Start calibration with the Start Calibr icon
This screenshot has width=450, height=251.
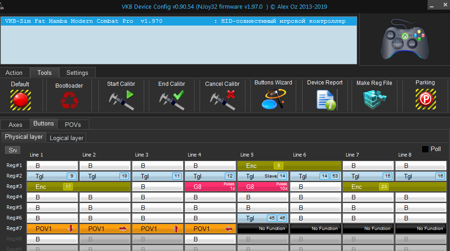coord(121,100)
